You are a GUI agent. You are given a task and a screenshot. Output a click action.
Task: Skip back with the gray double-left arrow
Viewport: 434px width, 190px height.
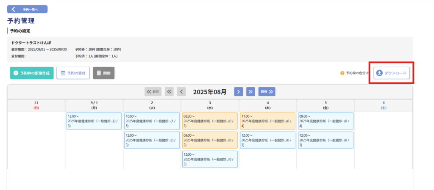[x=169, y=91]
